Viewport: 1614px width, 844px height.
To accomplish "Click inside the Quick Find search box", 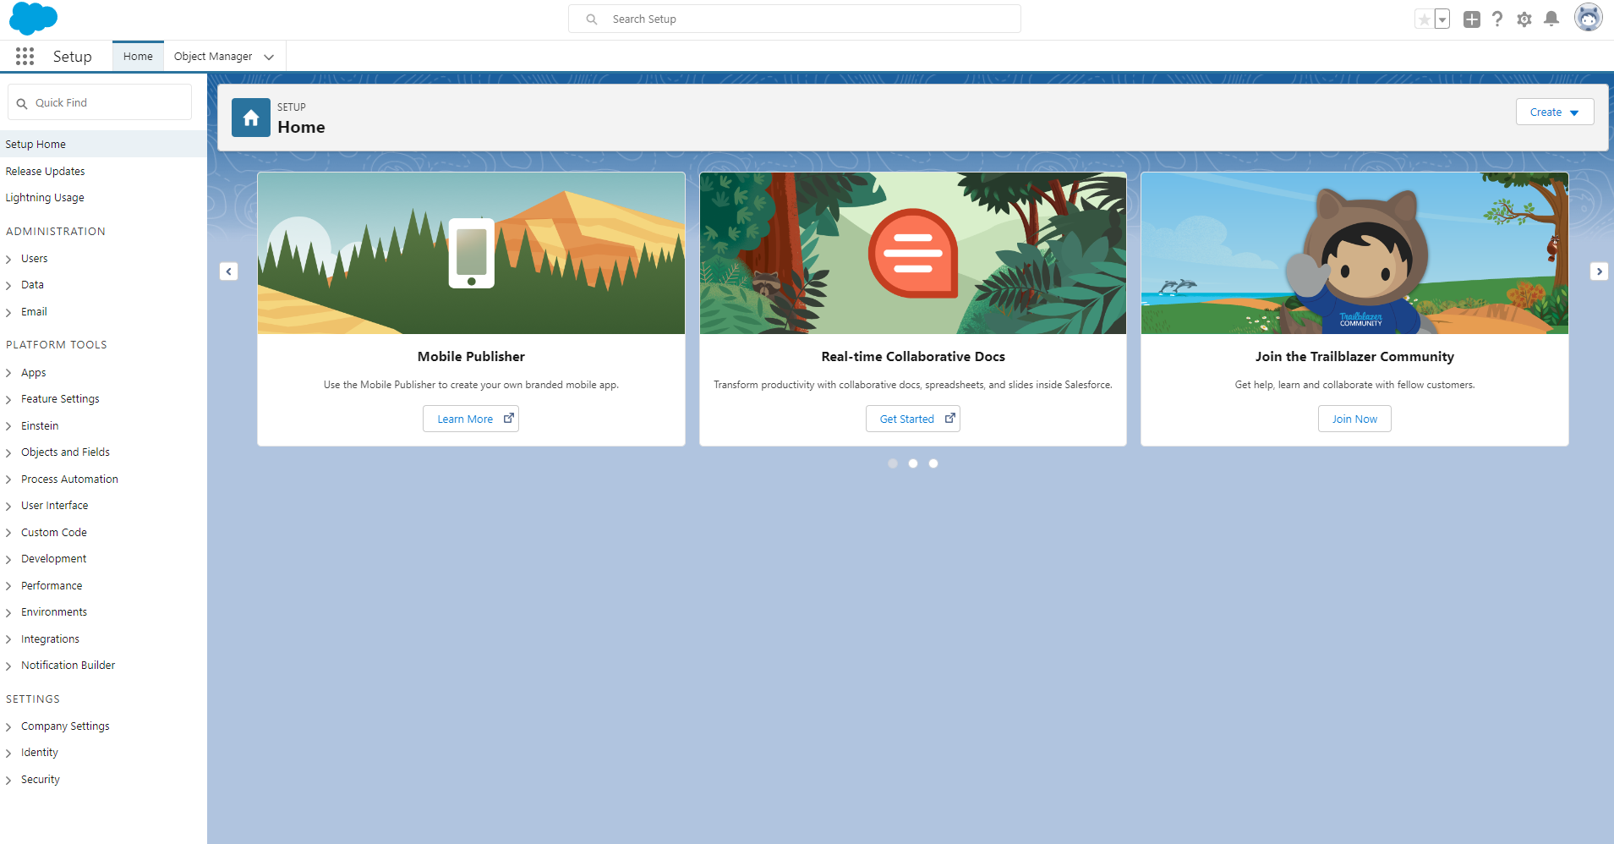I will 98,102.
